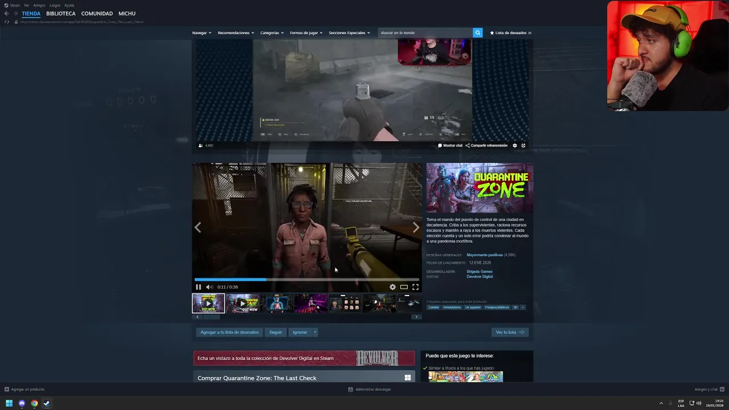Viewport: 729px width, 410px height.
Task: Open the Devolver Digital publisher link
Action: [x=480, y=277]
